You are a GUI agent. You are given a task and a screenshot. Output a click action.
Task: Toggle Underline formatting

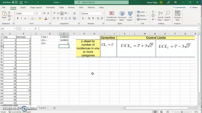point(25,19)
